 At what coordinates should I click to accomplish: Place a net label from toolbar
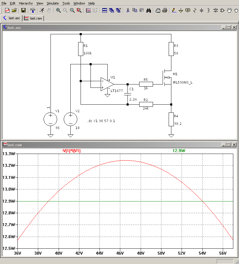tap(188, 11)
